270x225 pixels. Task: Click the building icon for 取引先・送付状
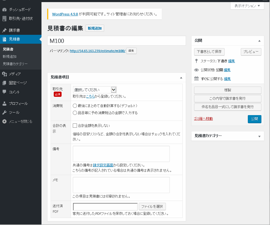coord(4,19)
